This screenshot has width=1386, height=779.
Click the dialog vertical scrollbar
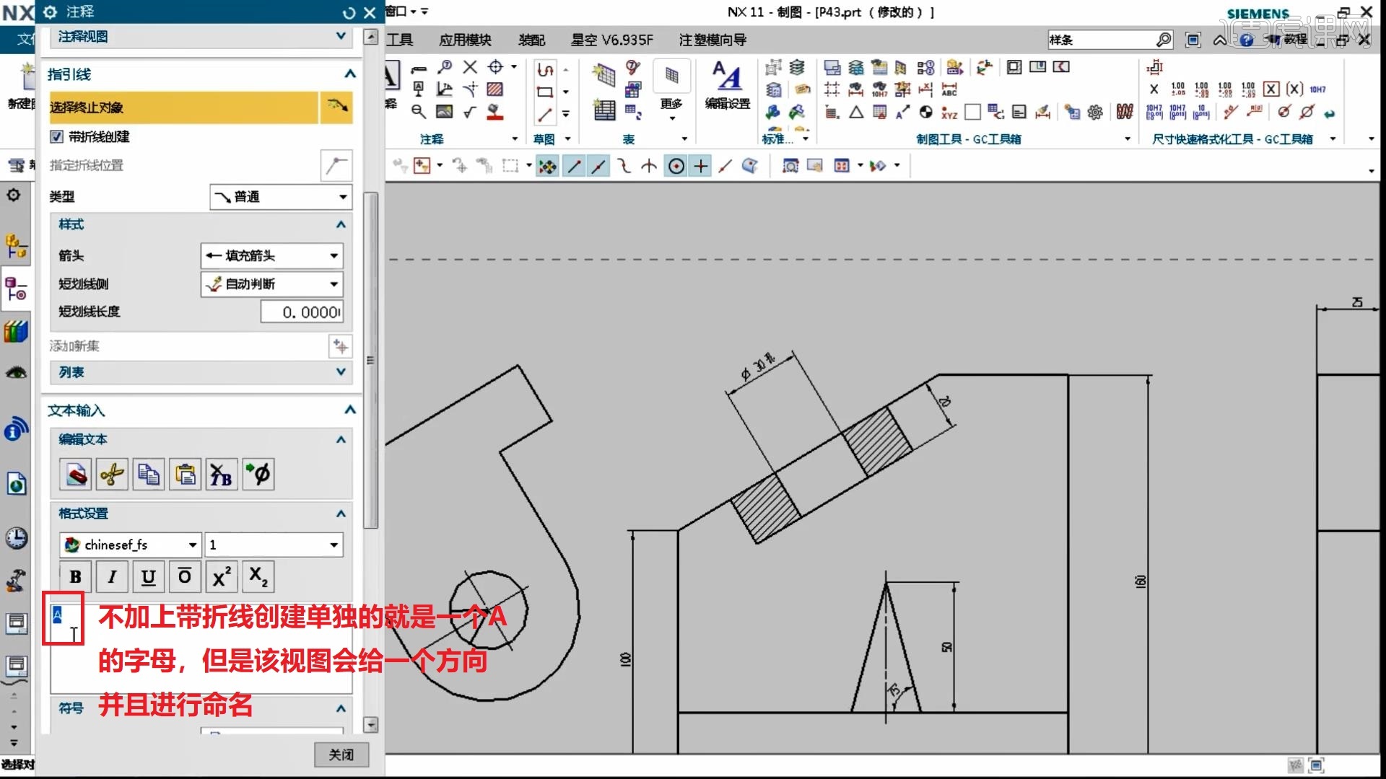pyautogui.click(x=370, y=361)
